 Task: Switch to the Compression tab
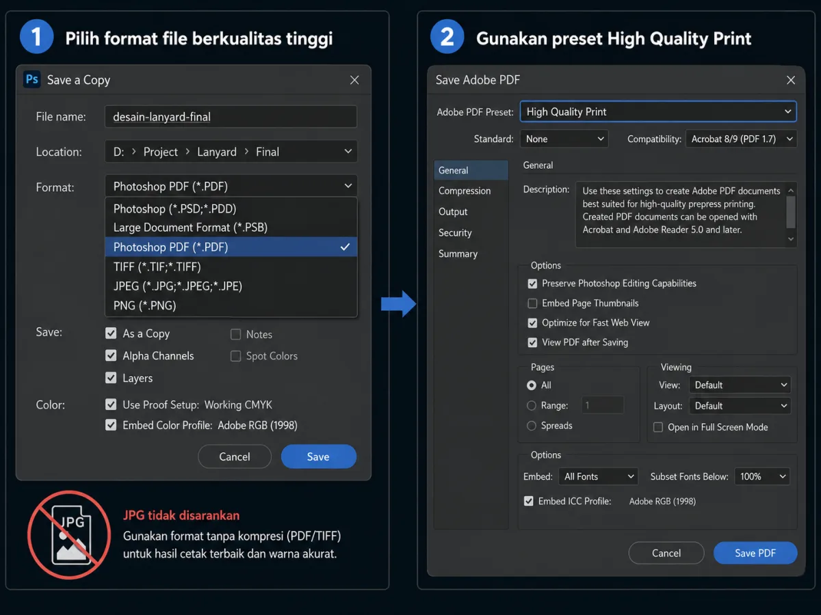coord(471,191)
